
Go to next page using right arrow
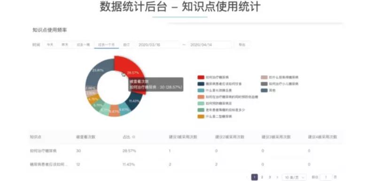coord(277,177)
